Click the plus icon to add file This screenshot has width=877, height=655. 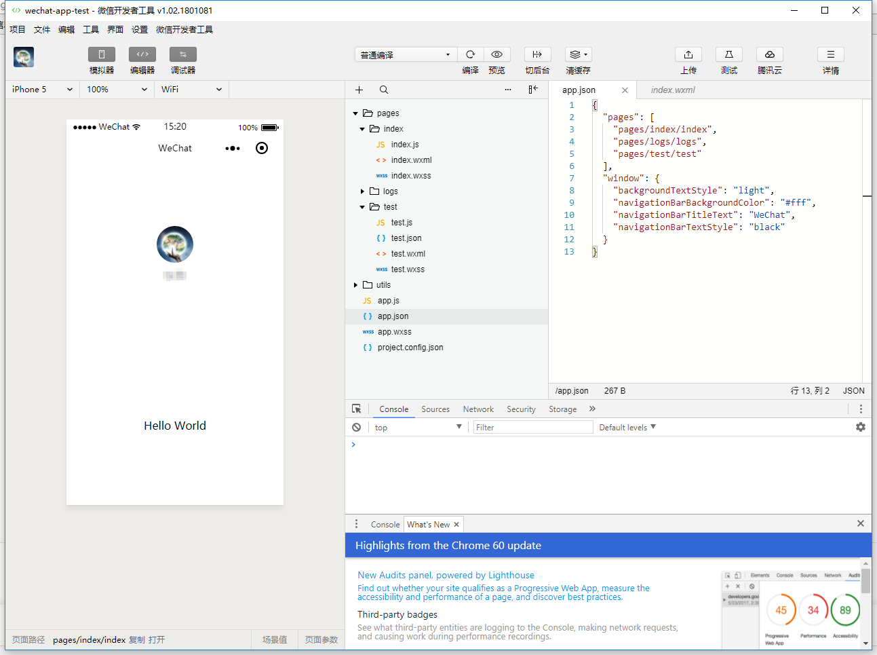(359, 90)
